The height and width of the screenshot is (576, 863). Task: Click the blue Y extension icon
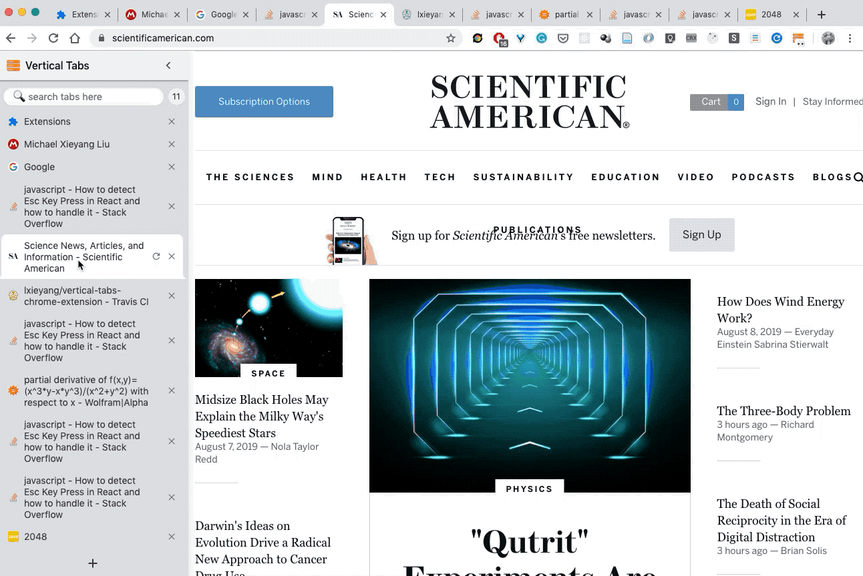(x=520, y=38)
